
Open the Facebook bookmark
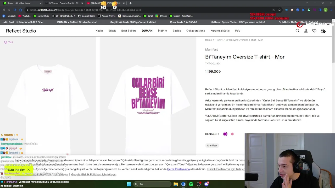9,16
